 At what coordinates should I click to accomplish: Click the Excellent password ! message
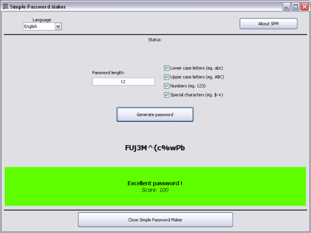155,184
